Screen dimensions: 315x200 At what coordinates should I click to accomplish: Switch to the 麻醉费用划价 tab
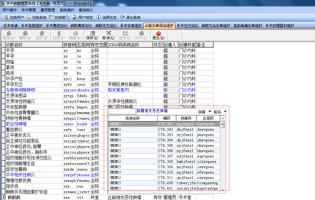click(x=81, y=26)
